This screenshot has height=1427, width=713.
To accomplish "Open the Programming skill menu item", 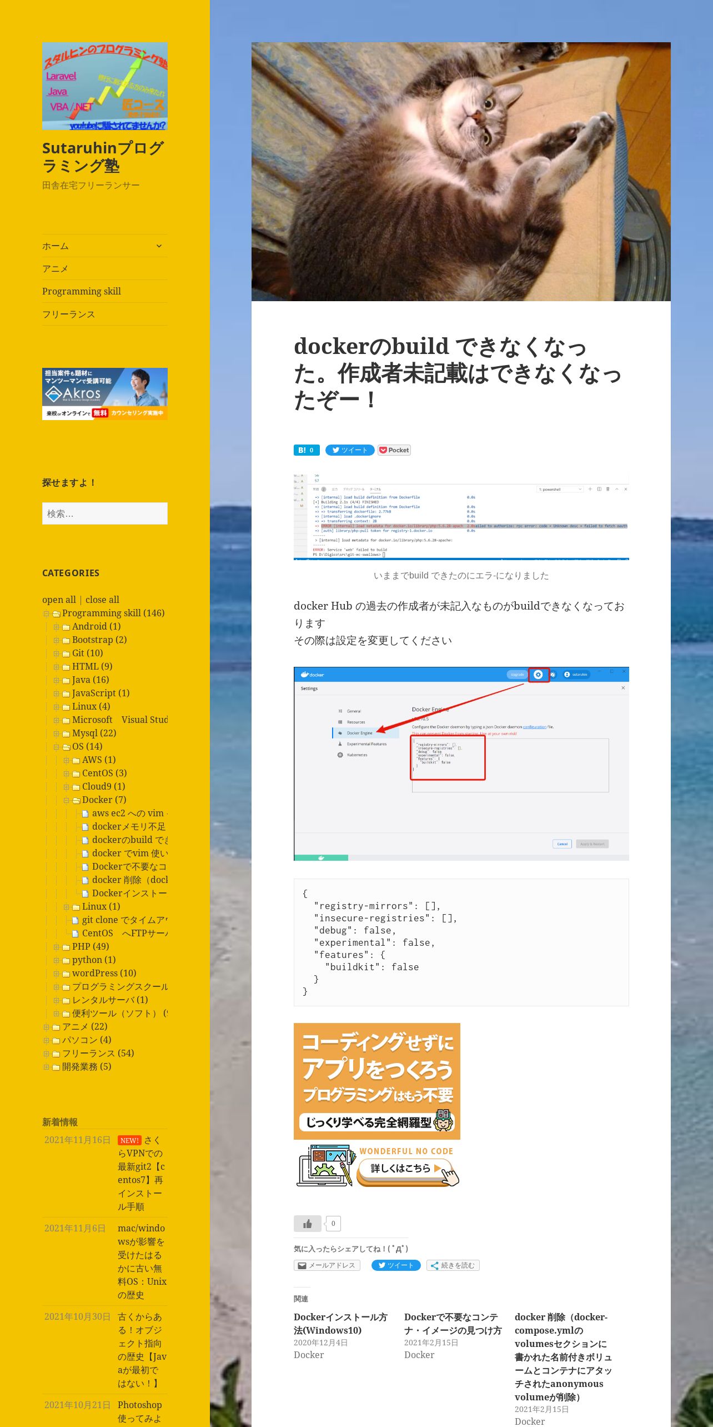I will pyautogui.click(x=82, y=292).
